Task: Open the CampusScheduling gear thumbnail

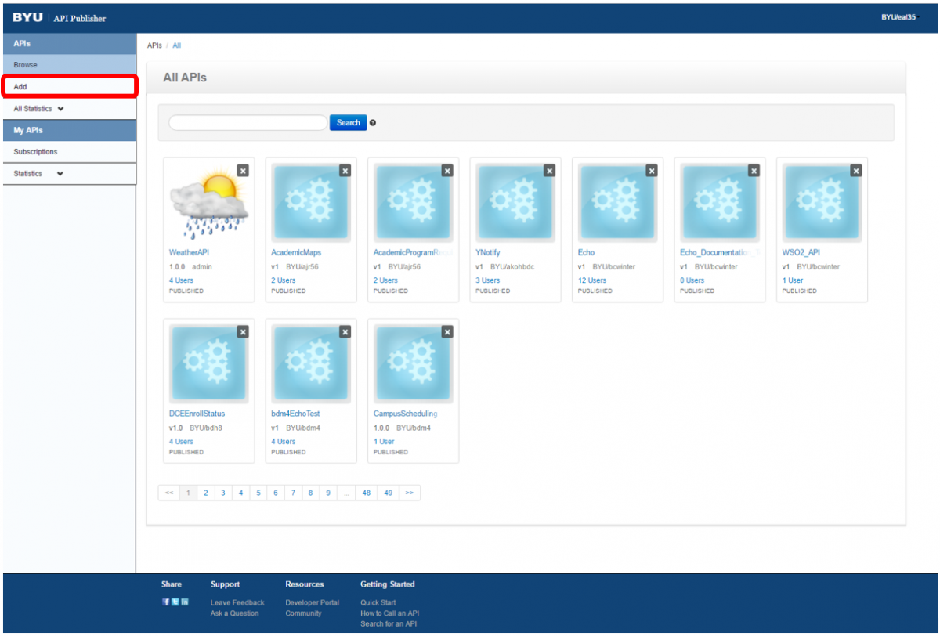Action: click(413, 364)
